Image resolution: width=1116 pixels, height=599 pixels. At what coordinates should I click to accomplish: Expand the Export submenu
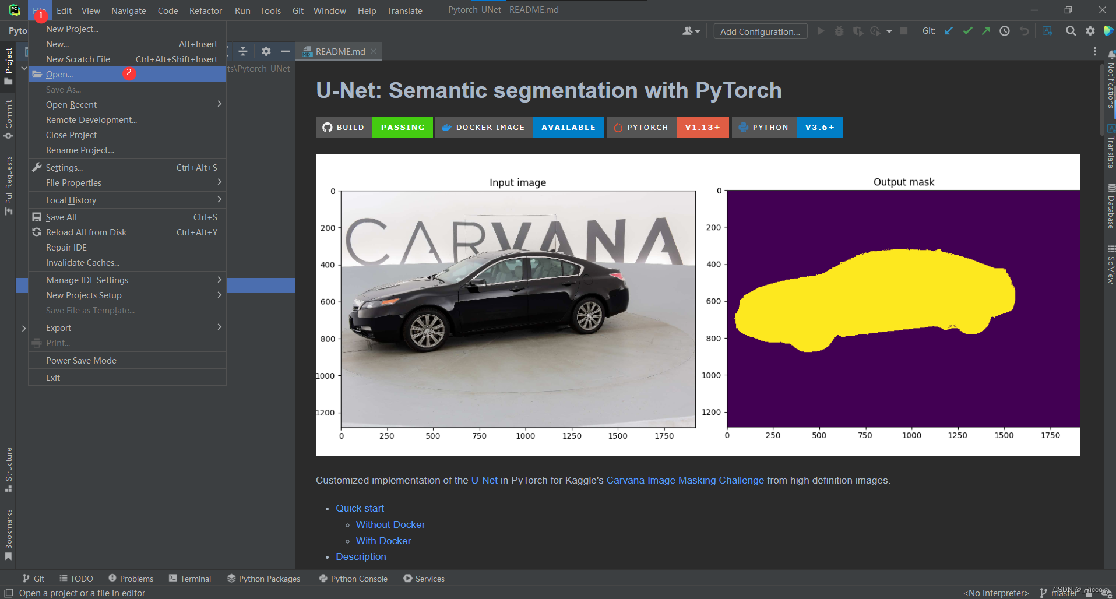point(127,327)
